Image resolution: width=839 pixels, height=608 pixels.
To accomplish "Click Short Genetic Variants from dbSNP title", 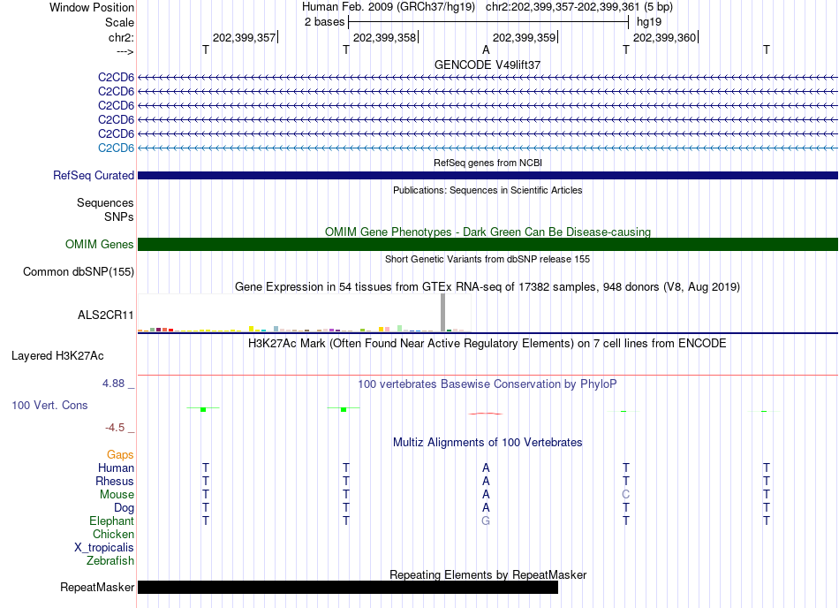I will pyautogui.click(x=488, y=259).
